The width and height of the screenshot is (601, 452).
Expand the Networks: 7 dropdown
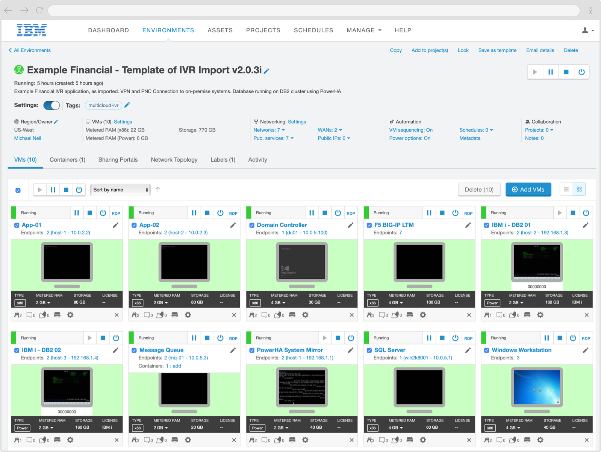pyautogui.click(x=269, y=130)
